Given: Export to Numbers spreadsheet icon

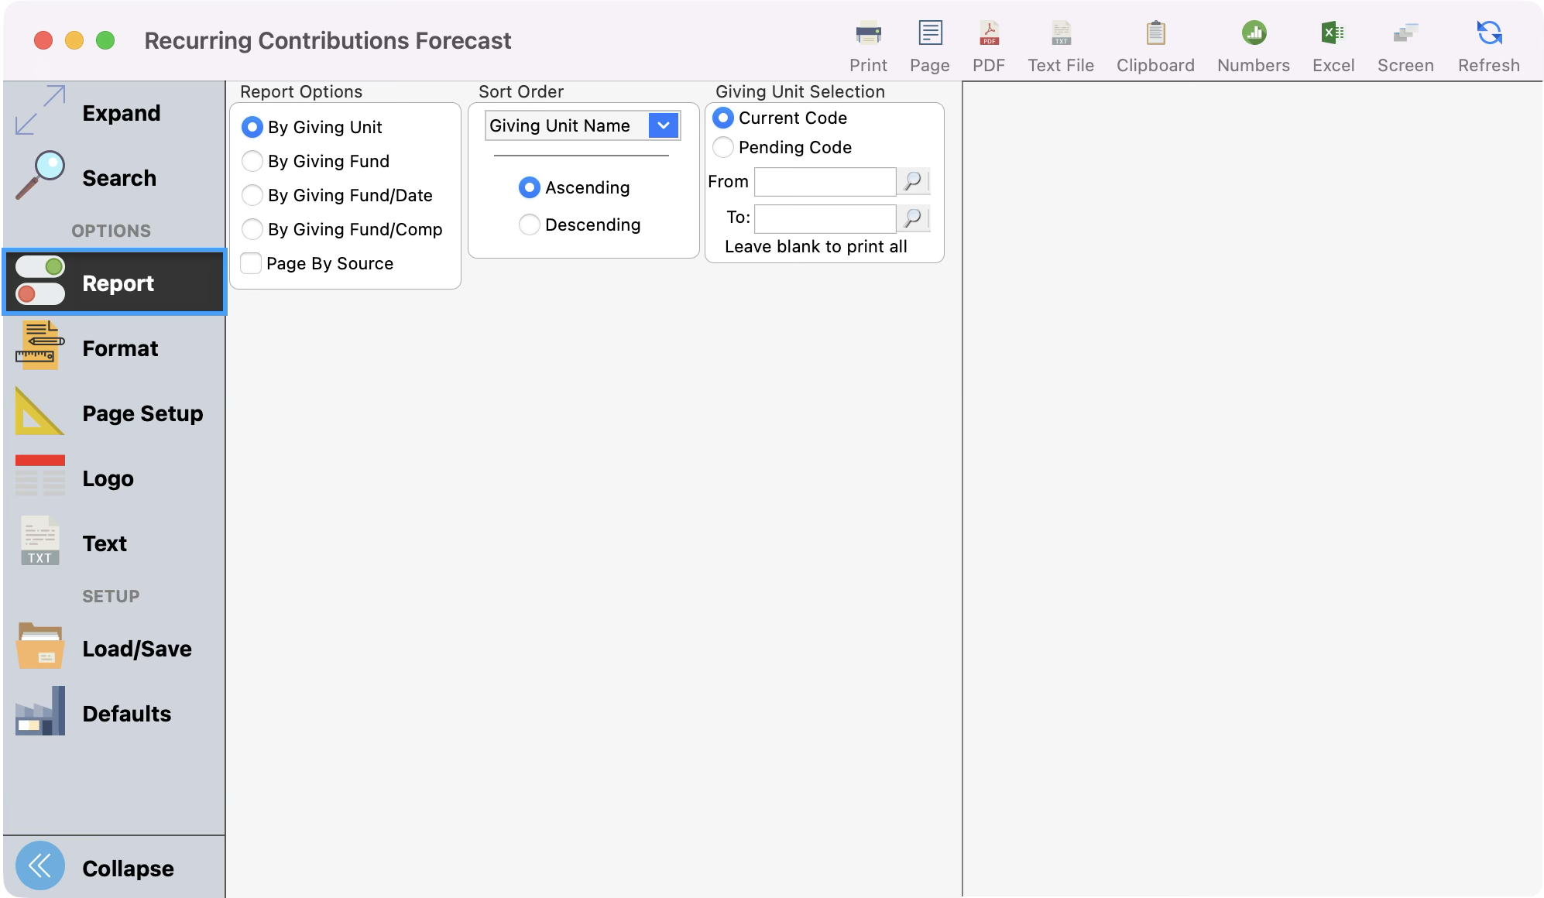Looking at the screenshot, I should click(x=1254, y=33).
